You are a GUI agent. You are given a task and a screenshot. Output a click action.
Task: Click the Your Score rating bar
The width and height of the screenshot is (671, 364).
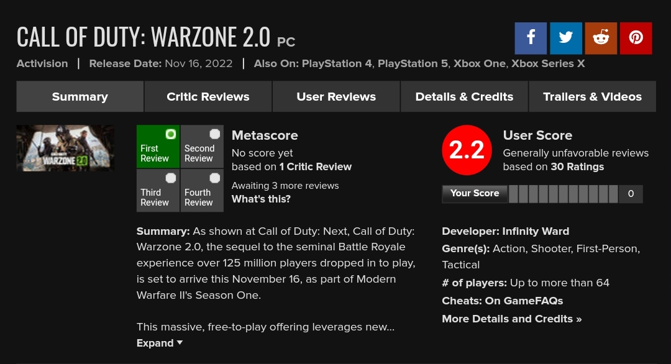pos(563,194)
